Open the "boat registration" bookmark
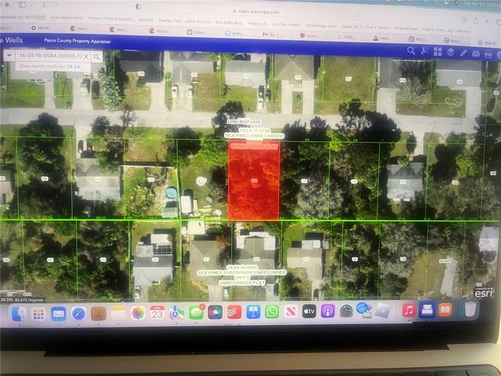 [x=65, y=16]
